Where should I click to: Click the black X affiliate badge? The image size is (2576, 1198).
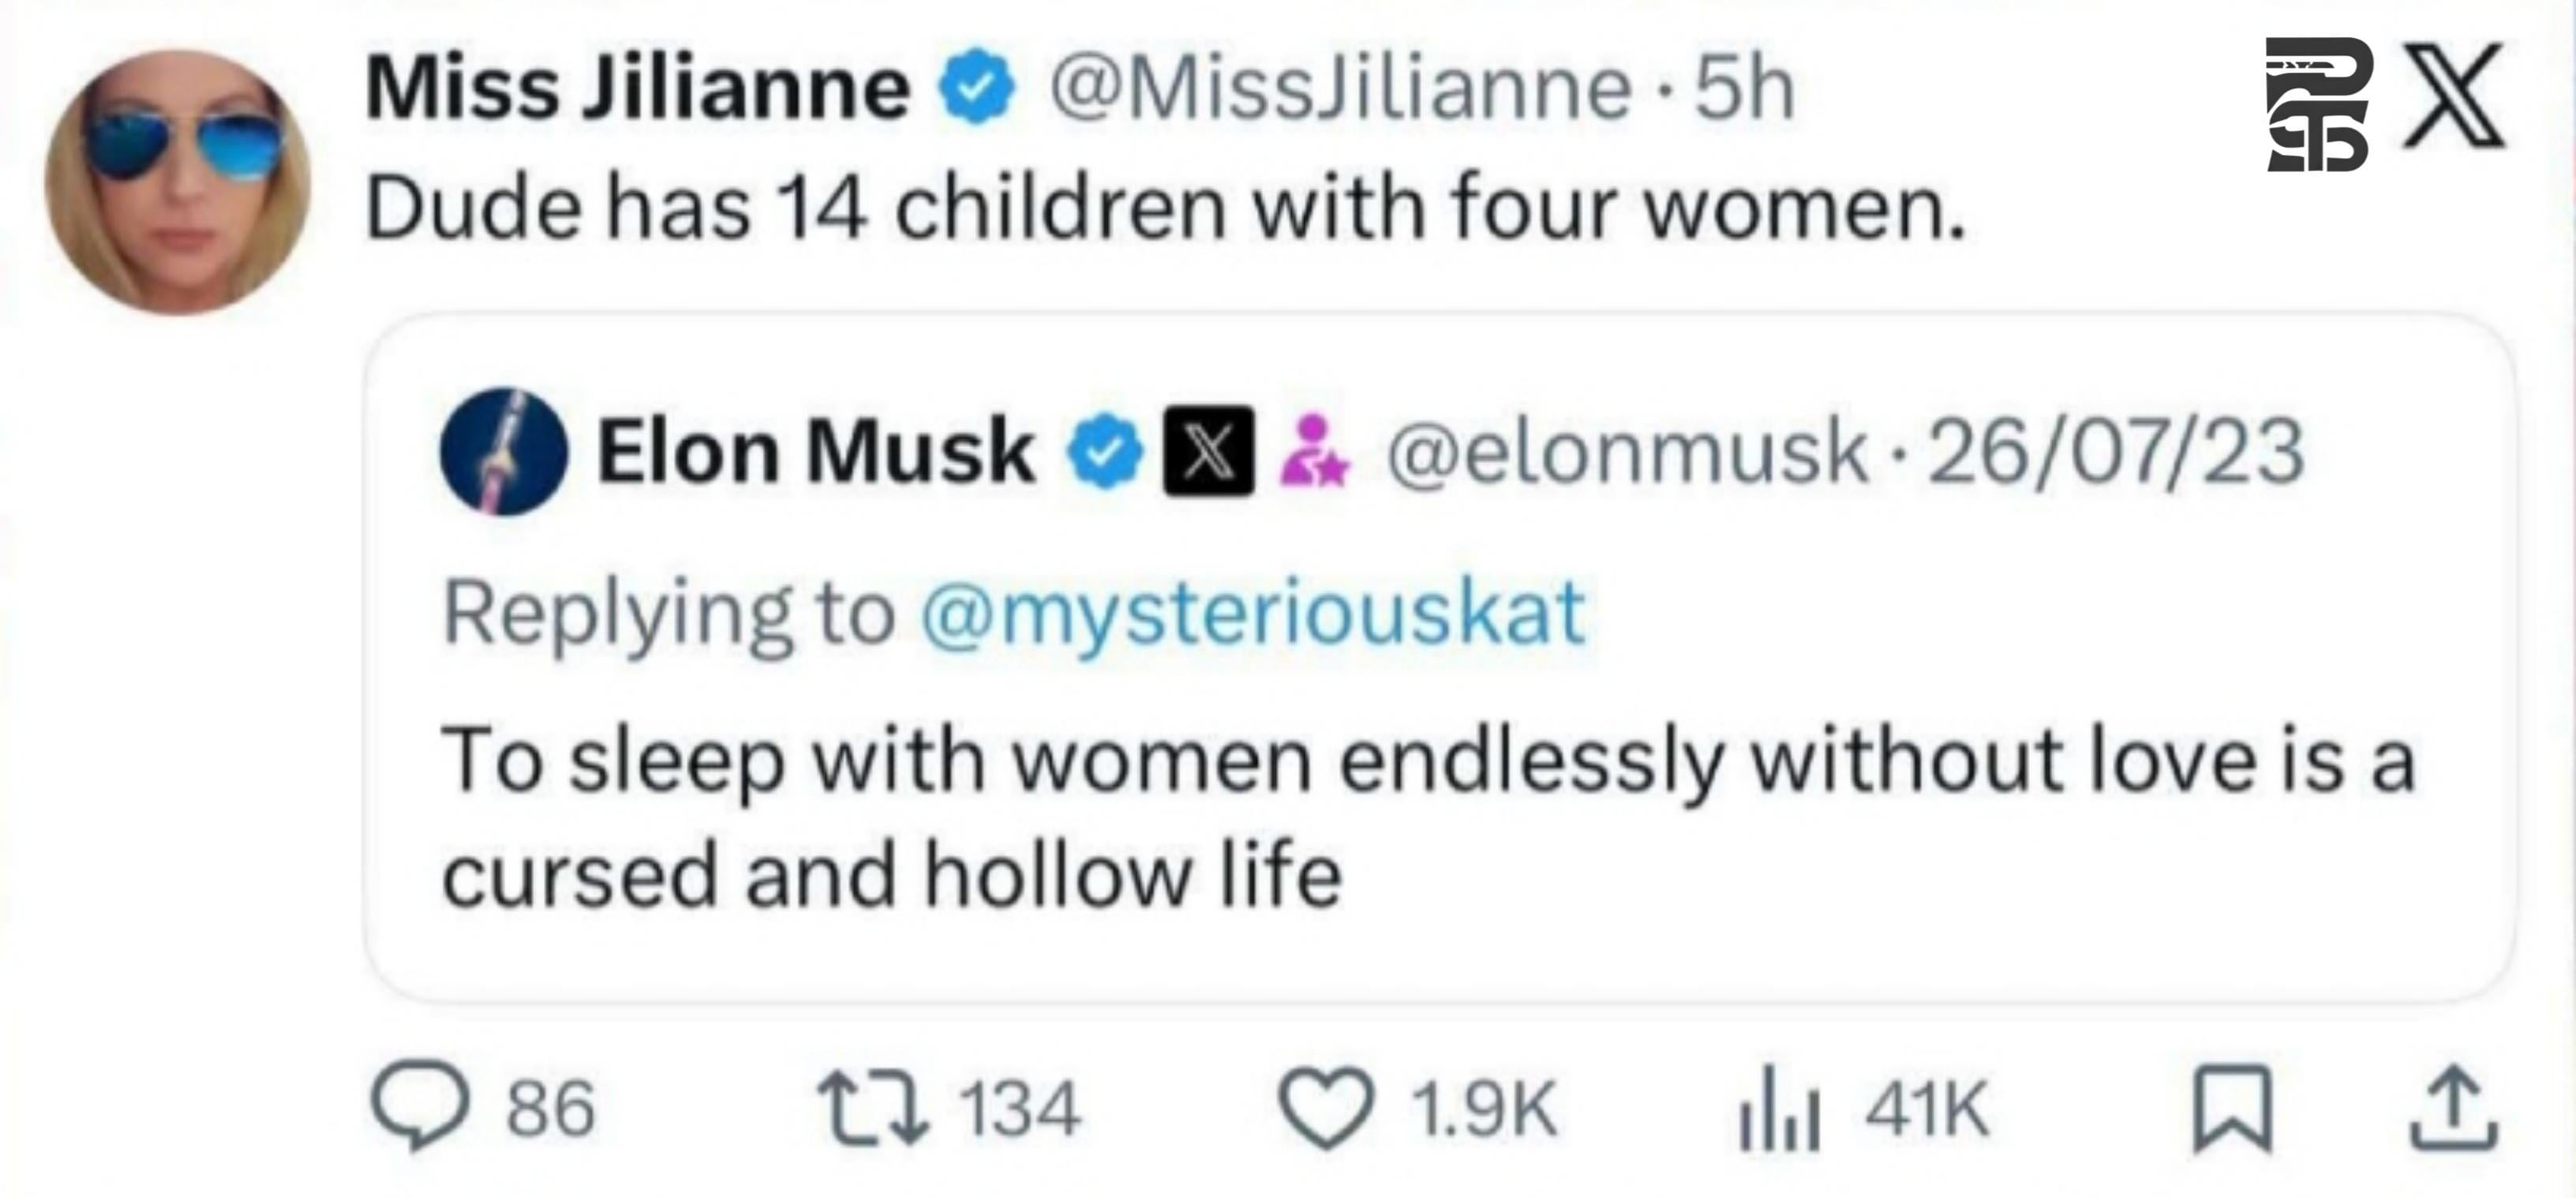click(x=1208, y=452)
